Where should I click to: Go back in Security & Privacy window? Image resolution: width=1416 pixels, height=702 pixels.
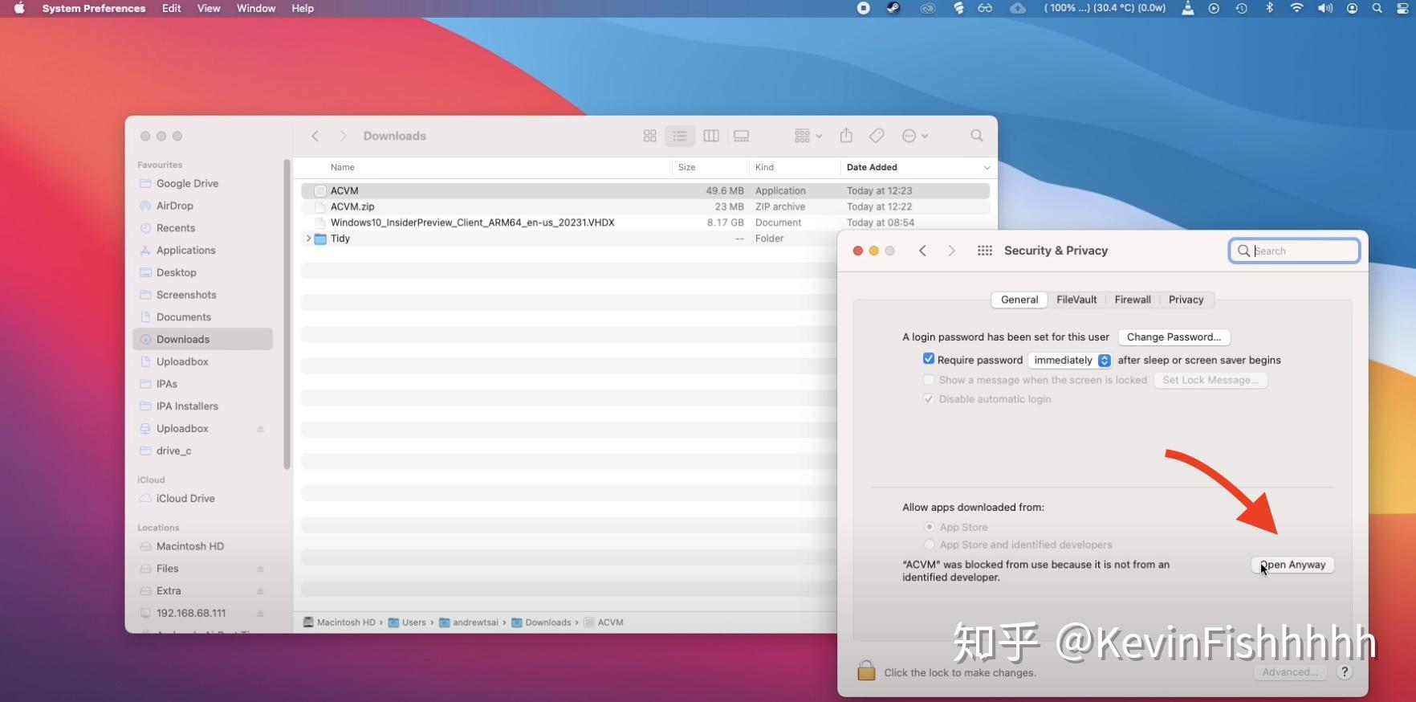coord(923,251)
